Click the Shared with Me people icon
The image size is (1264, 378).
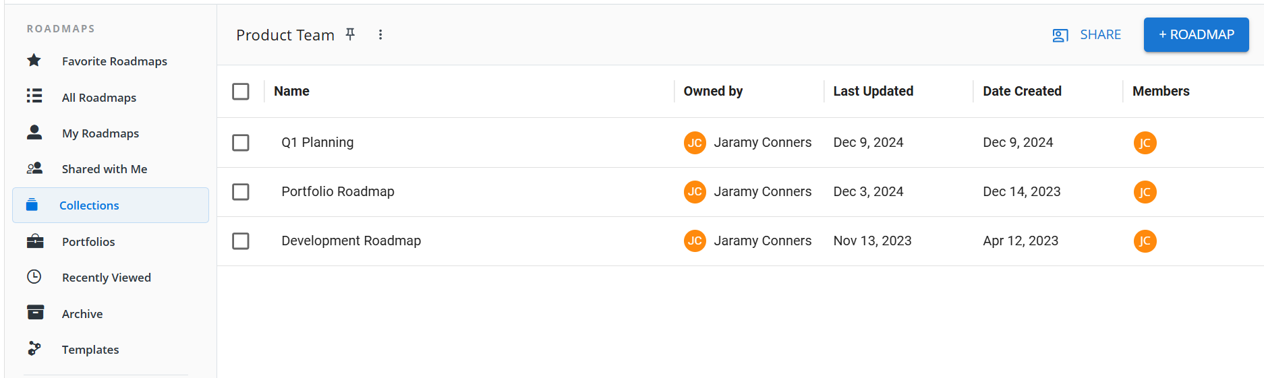pyautogui.click(x=34, y=168)
